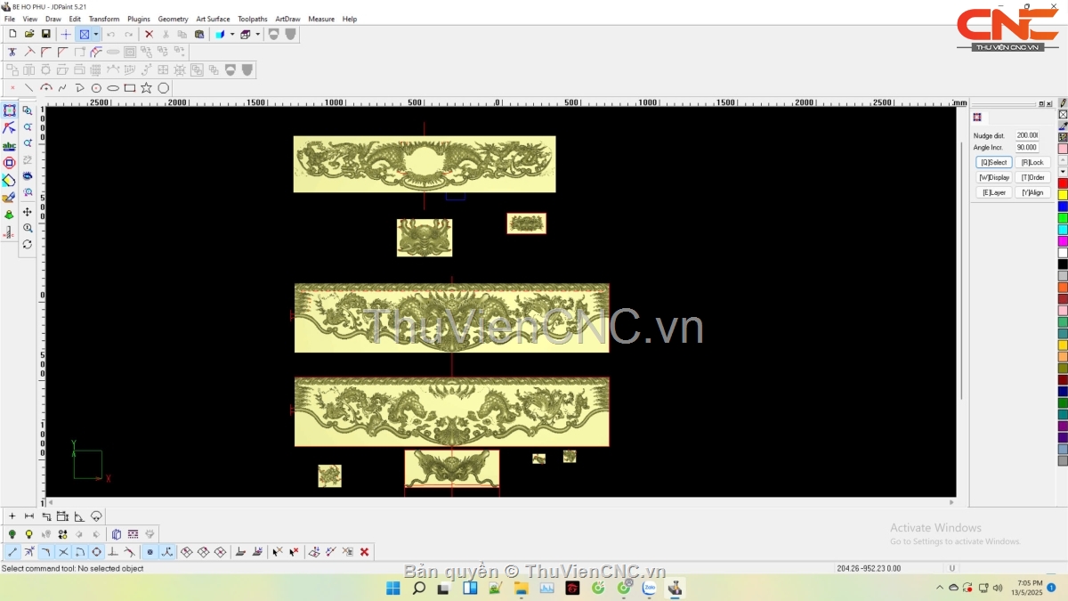Pick the cyan color swatch
The image size is (1068, 601).
[x=1063, y=230]
